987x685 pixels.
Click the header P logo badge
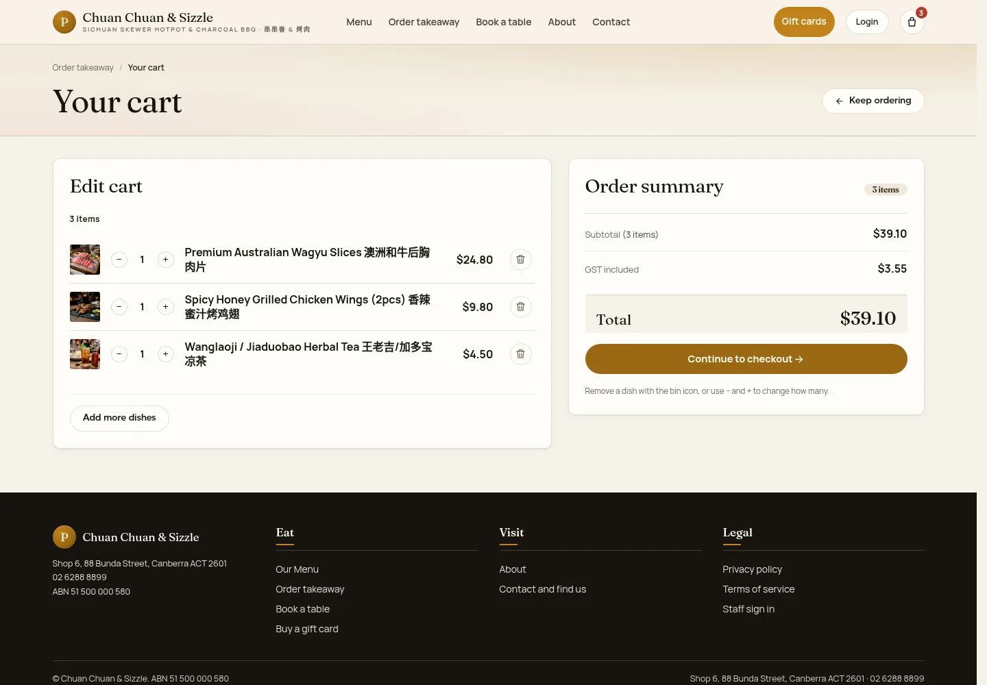[x=64, y=22]
